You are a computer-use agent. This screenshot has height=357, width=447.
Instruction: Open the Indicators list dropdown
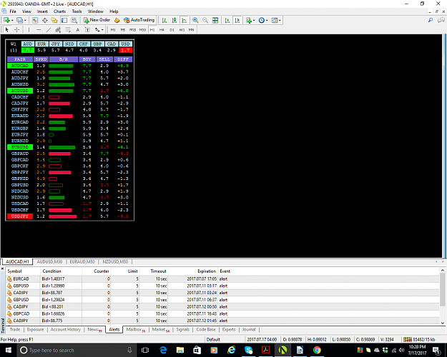tap(250, 20)
